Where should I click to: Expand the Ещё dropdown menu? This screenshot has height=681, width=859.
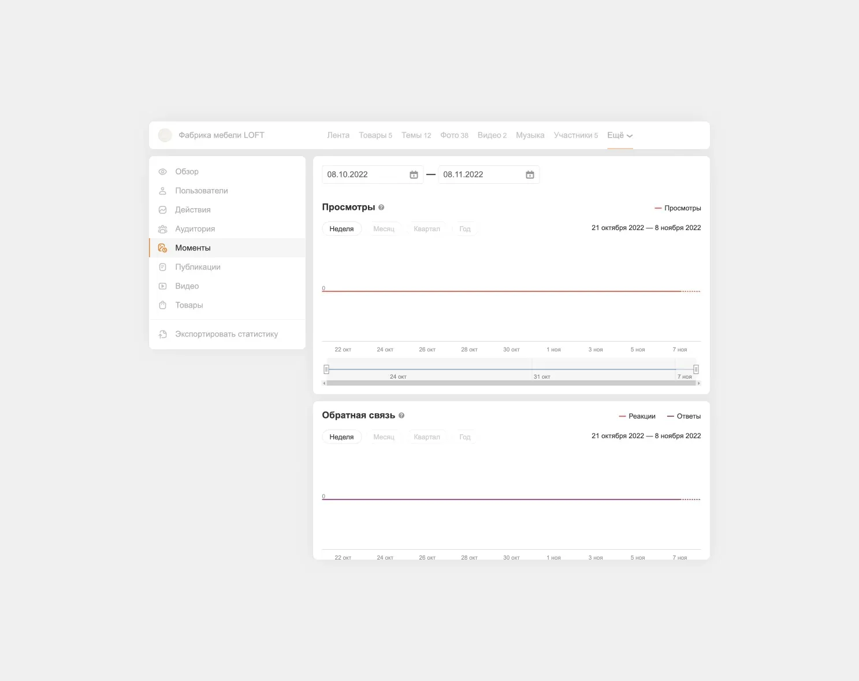tap(620, 135)
